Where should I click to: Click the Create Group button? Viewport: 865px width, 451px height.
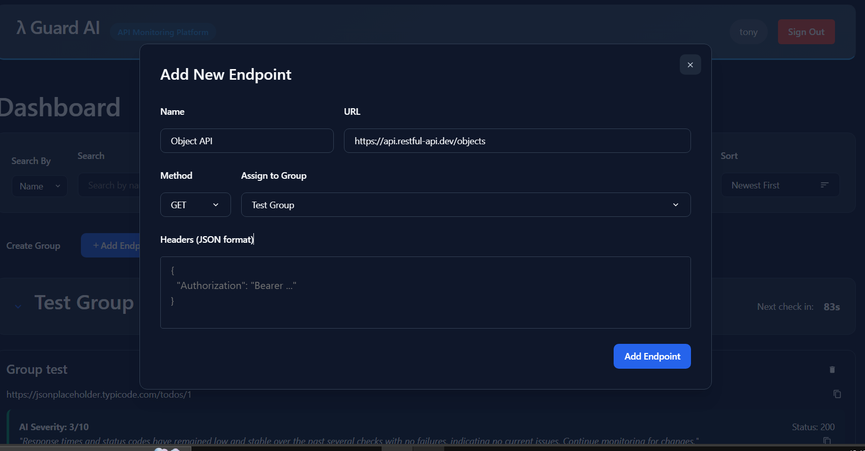click(x=33, y=245)
